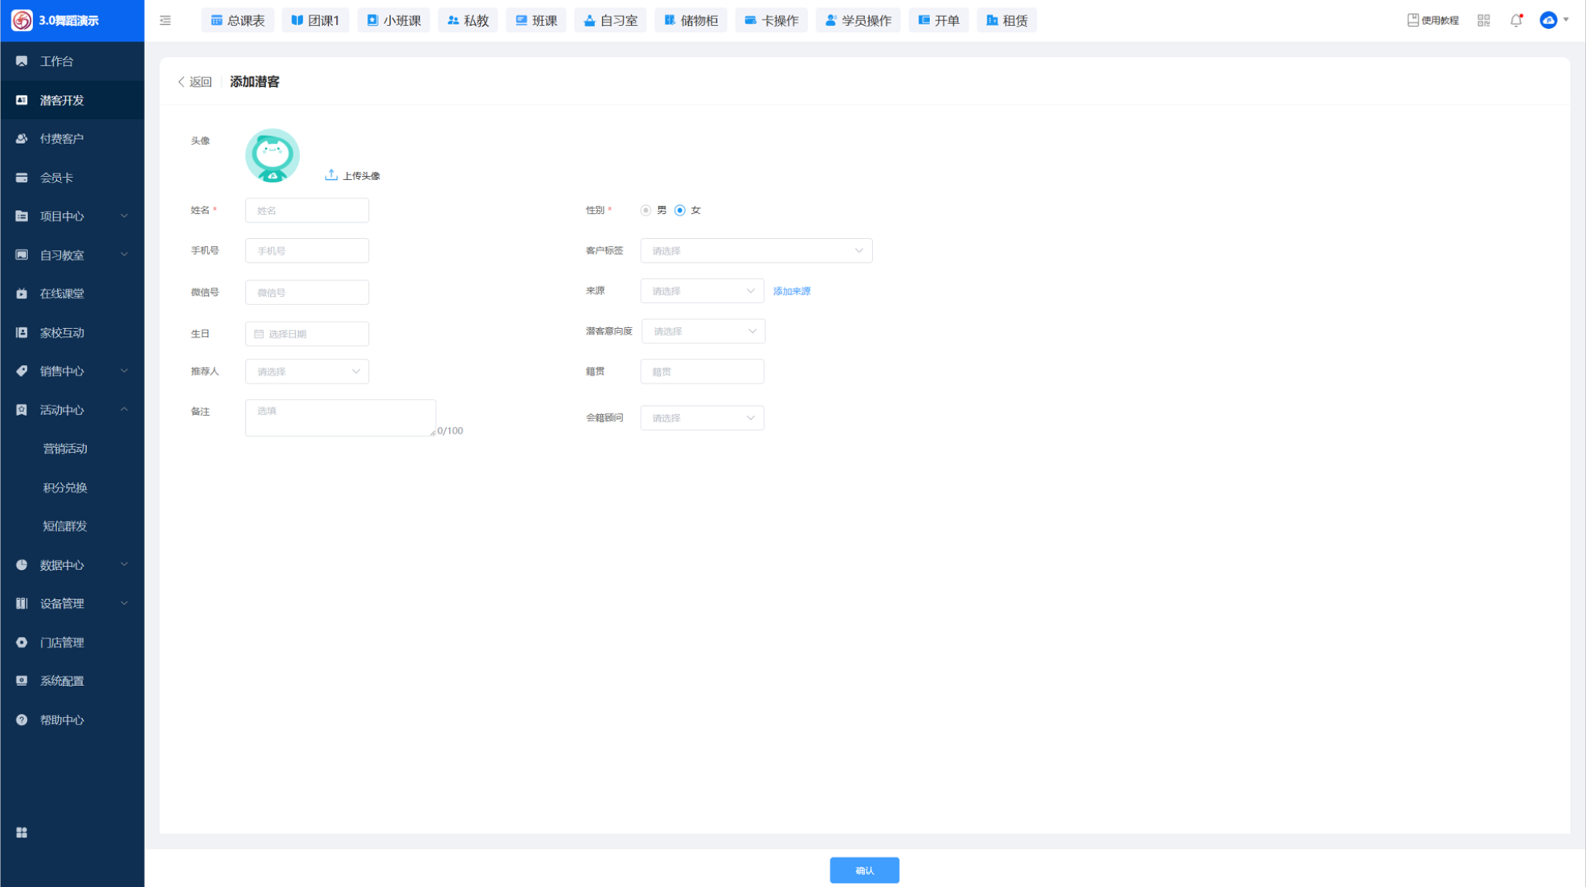Open the 使用教程 tutorial icon
The width and height of the screenshot is (1586, 887).
click(x=1412, y=20)
